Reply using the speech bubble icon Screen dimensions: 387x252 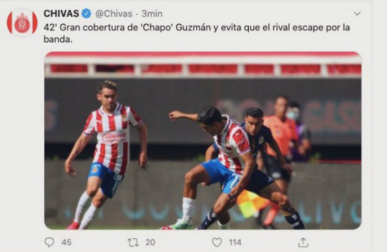49,243
